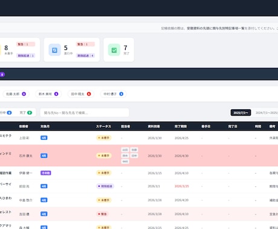Select the 2025/7/1~ period button

click(x=241, y=113)
